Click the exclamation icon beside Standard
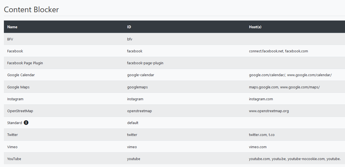The height and width of the screenshot is (167, 345). click(x=26, y=123)
